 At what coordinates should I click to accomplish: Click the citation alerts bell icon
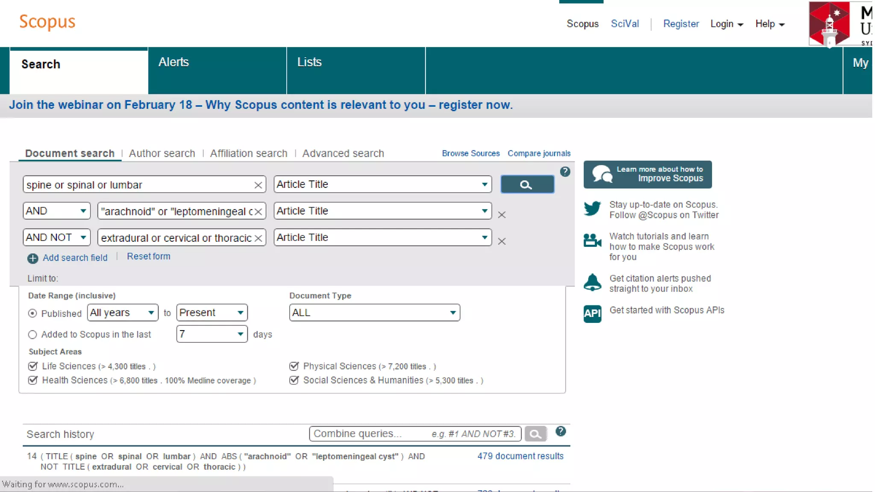[x=592, y=283]
